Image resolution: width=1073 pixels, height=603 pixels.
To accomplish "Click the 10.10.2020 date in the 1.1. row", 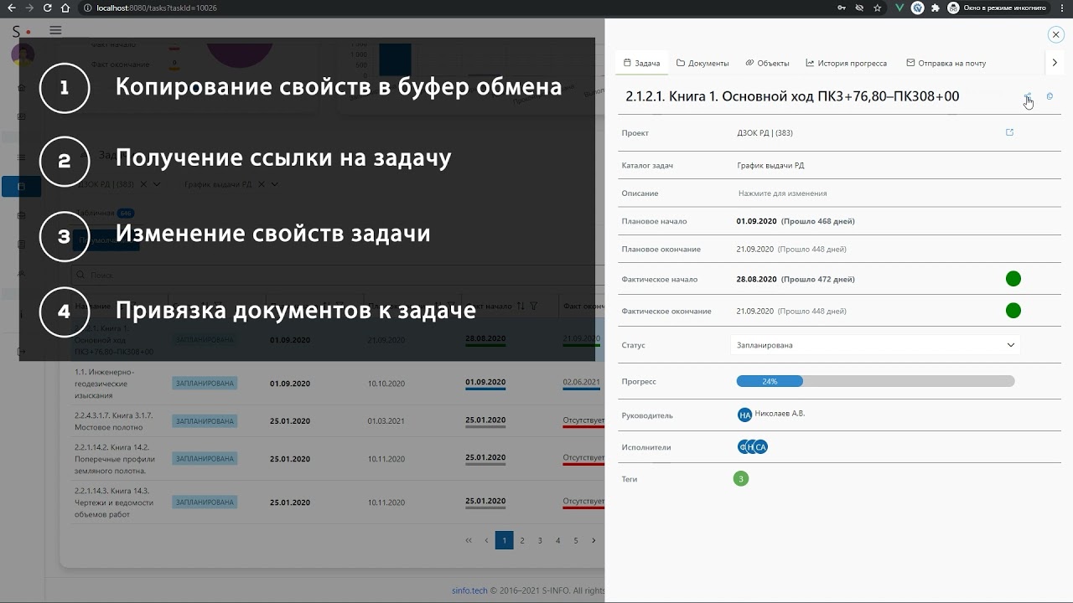I will pyautogui.click(x=386, y=383).
